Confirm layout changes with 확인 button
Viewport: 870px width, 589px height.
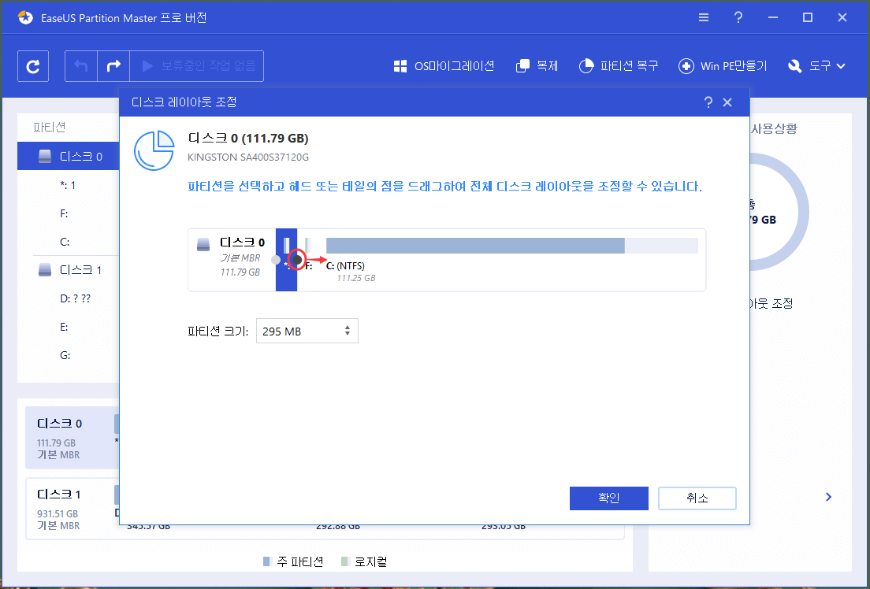(608, 498)
